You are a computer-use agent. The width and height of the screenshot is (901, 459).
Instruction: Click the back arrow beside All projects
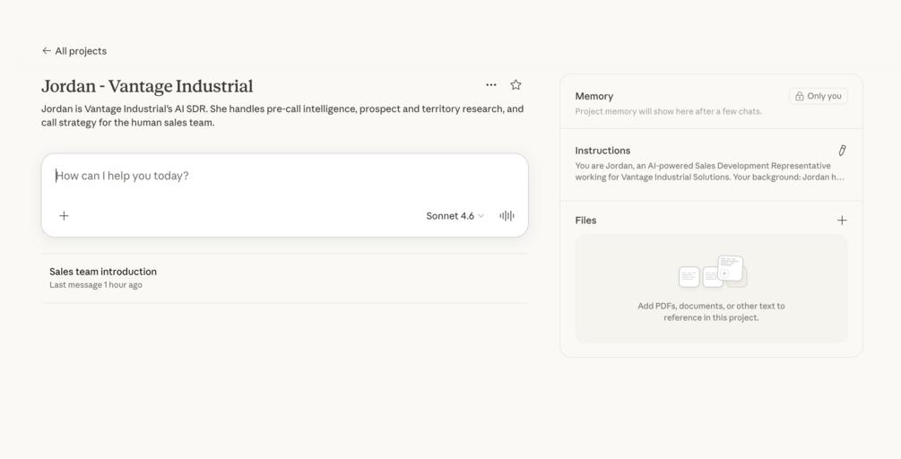pyautogui.click(x=47, y=51)
